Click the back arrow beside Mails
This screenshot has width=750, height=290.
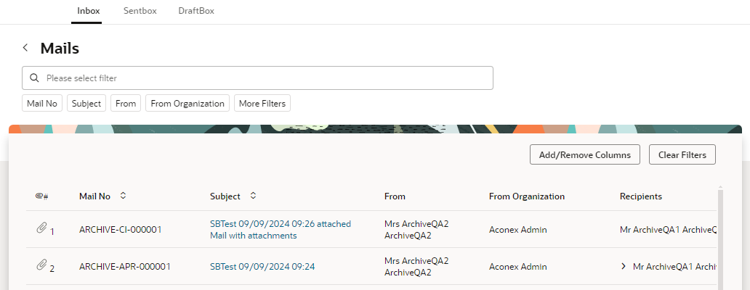tap(25, 48)
